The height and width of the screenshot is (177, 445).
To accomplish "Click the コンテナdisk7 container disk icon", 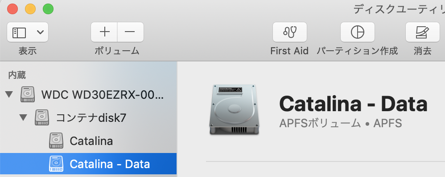I will 42,117.
